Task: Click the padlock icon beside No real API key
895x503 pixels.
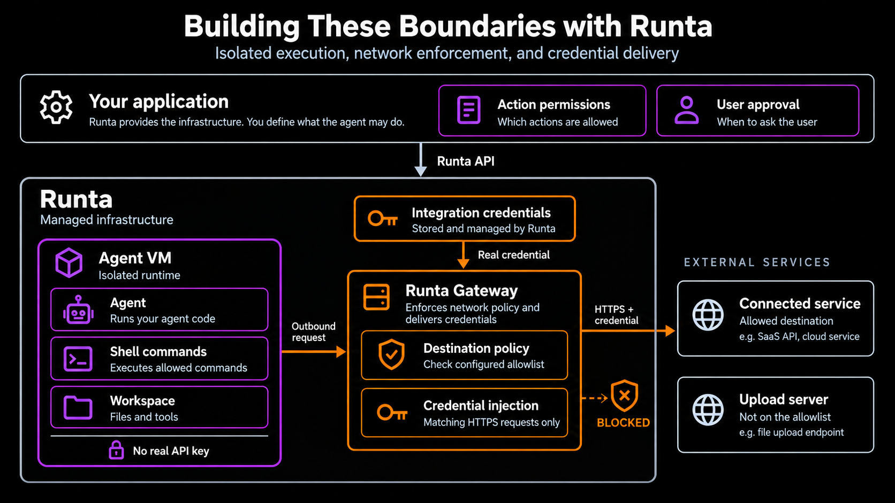Action: pyautogui.click(x=116, y=450)
